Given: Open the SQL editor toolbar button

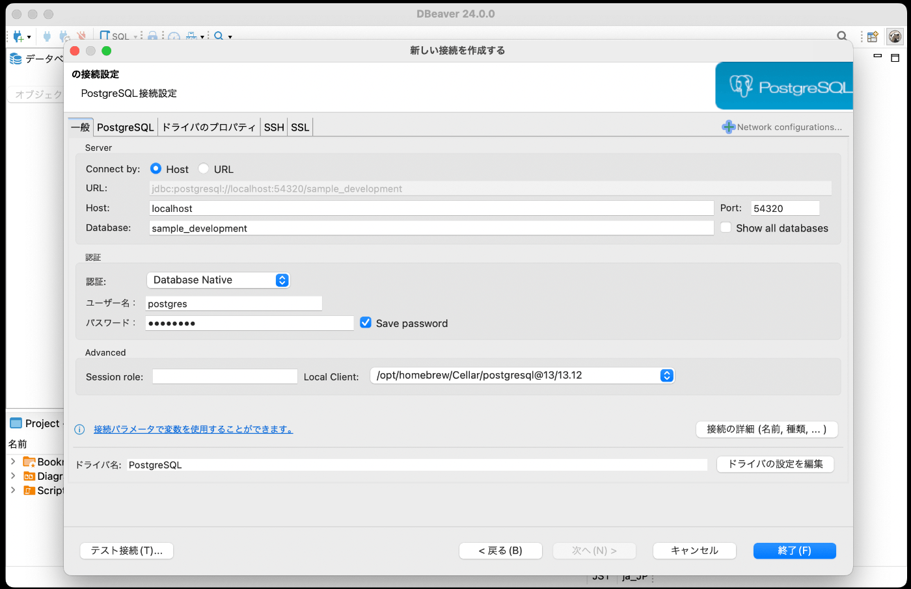Looking at the screenshot, I should coord(114,36).
